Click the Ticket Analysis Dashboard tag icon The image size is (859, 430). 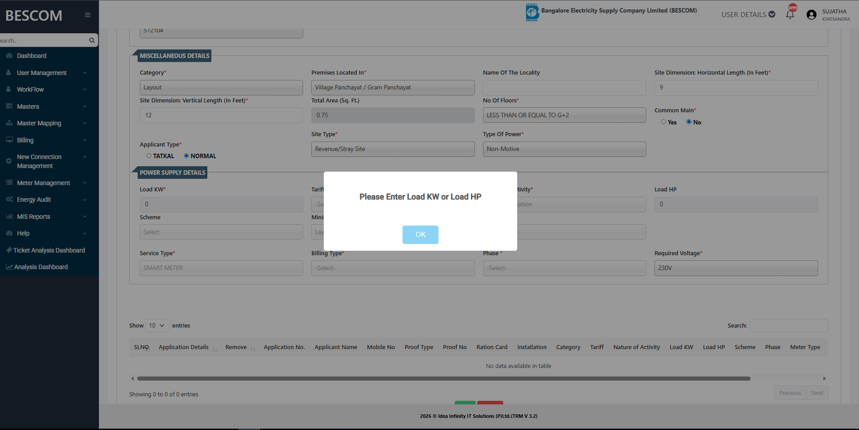[9, 250]
